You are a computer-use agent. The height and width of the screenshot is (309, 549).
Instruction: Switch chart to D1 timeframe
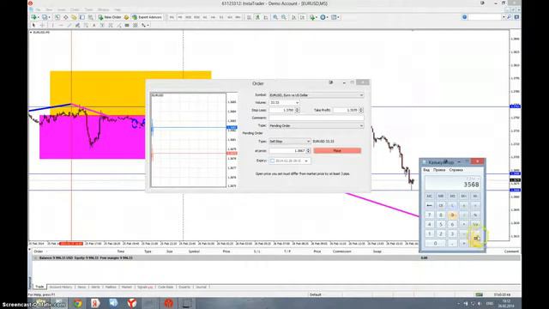pyautogui.click(x=221, y=17)
